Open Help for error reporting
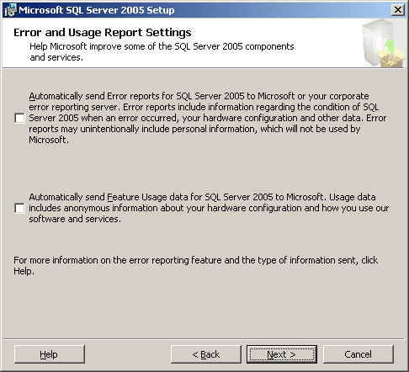 point(49,354)
